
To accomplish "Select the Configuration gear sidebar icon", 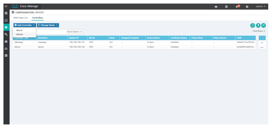I will (x=6, y=27).
